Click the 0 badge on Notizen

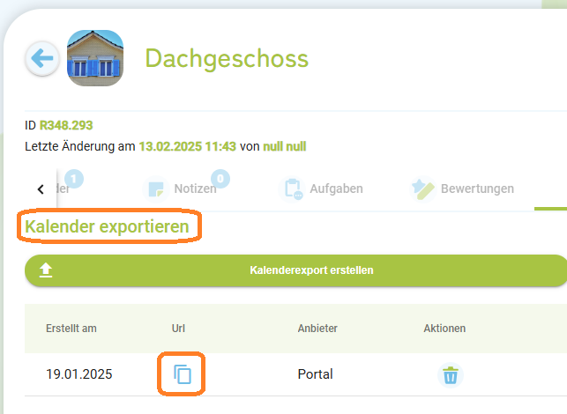tap(220, 179)
